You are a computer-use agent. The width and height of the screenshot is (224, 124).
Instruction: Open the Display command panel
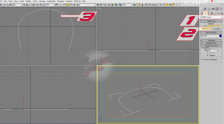(217, 9)
